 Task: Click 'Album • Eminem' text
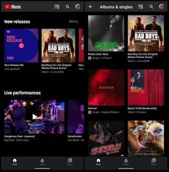click(137, 112)
